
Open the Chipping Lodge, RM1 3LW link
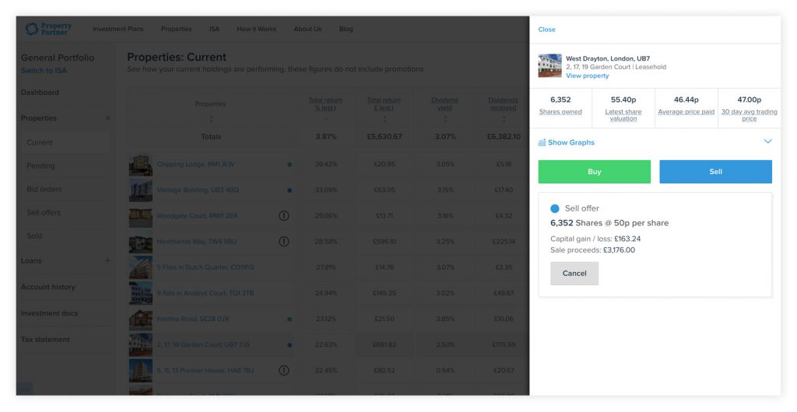(195, 164)
